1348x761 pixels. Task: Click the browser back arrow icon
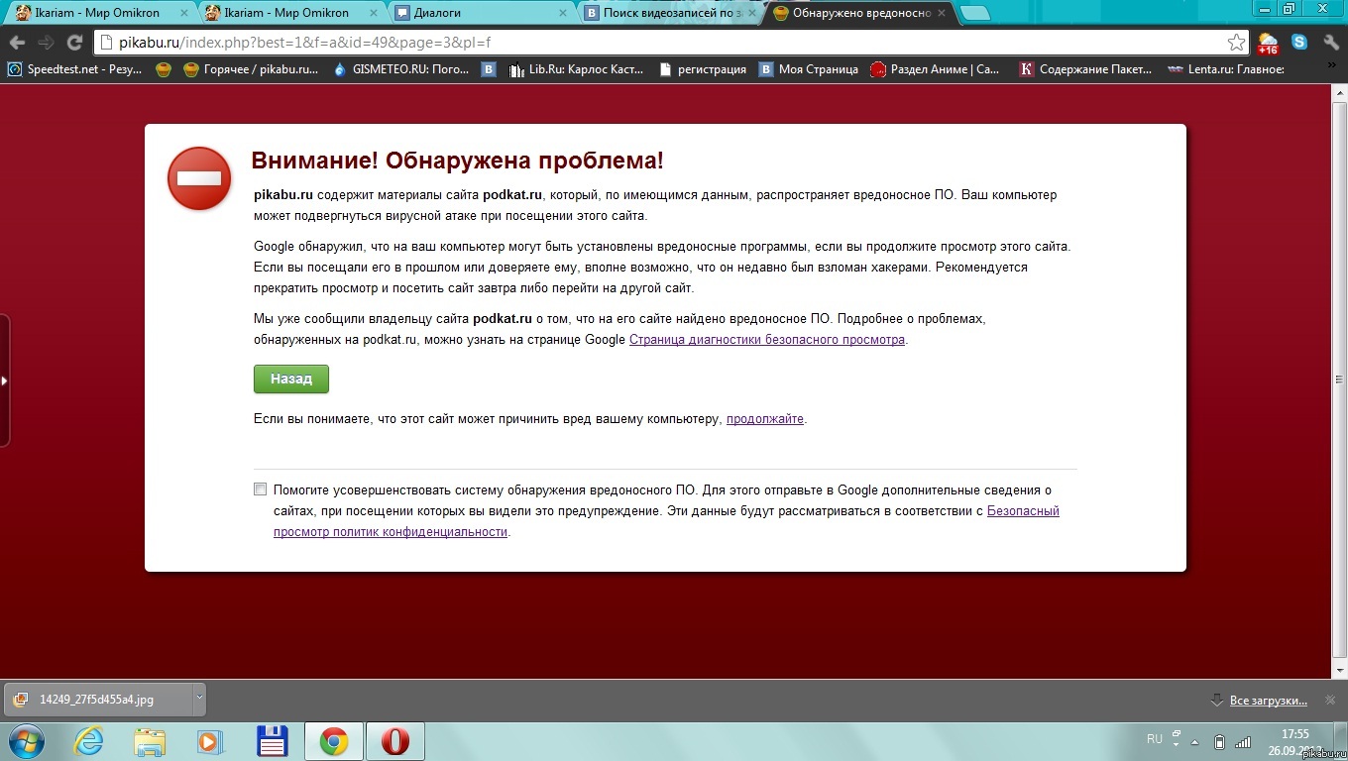17,43
